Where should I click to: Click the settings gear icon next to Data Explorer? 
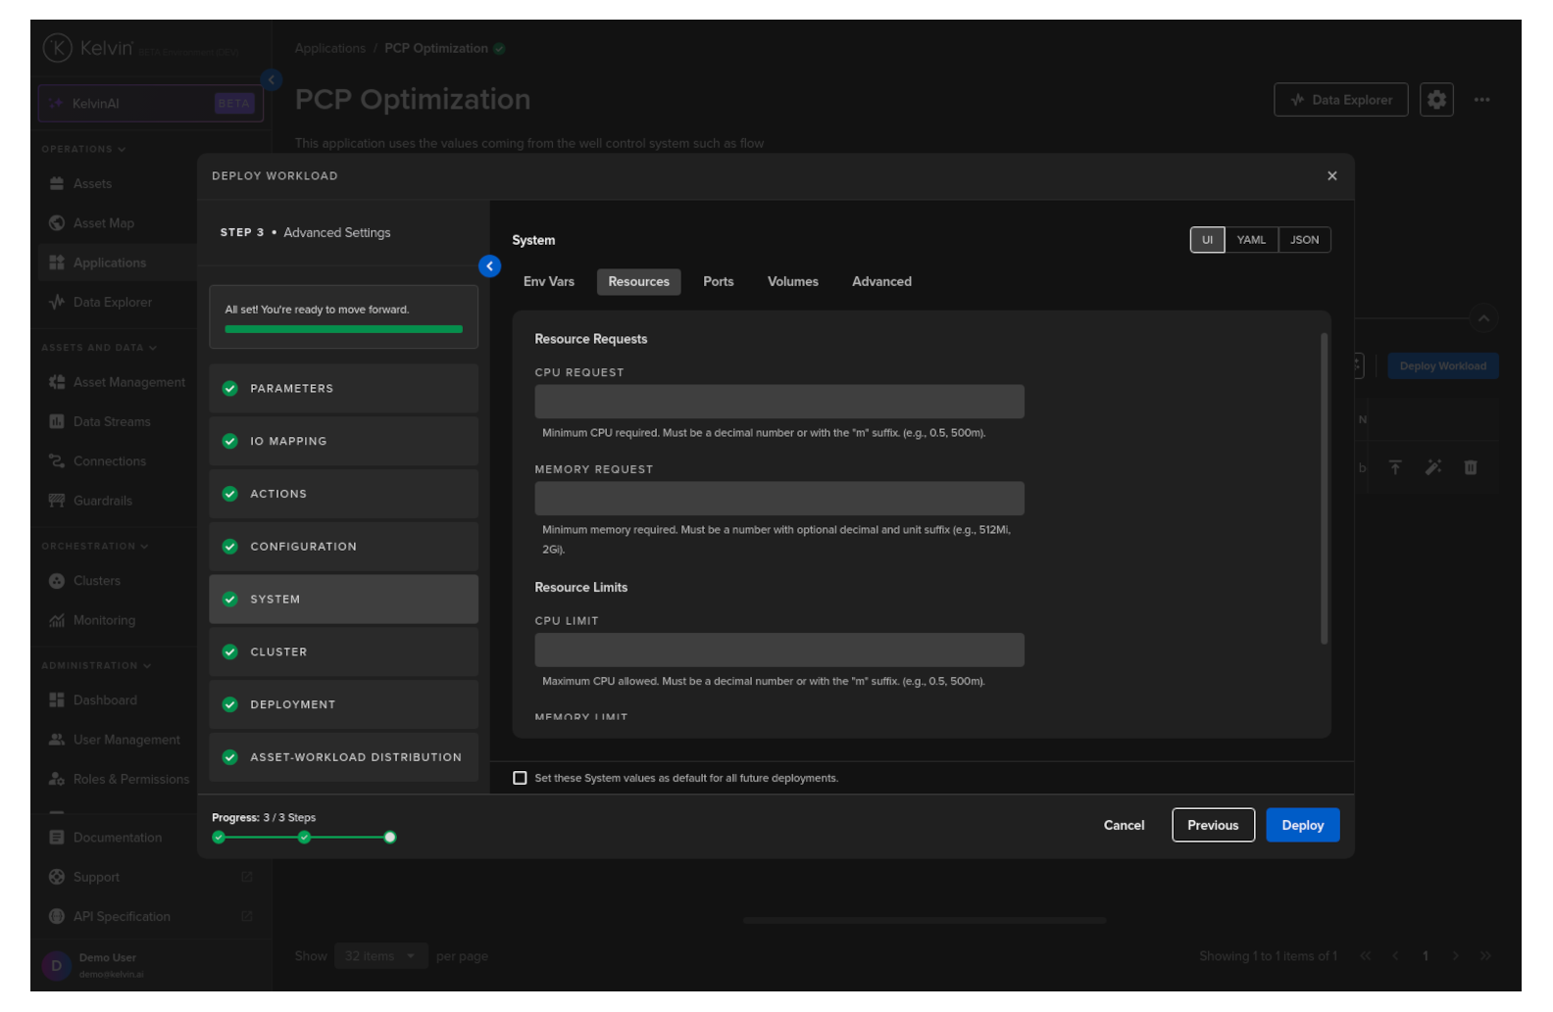1435,100
